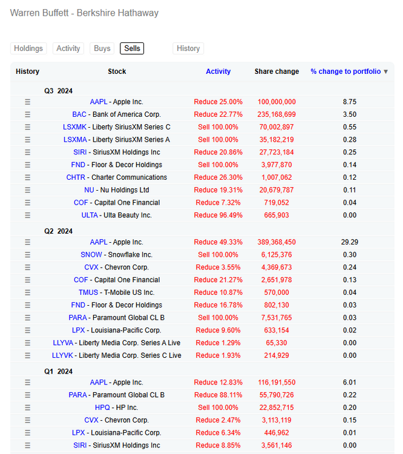Click Reduce 26.30% activity cell
This screenshot has height=454, width=403.
(x=218, y=177)
